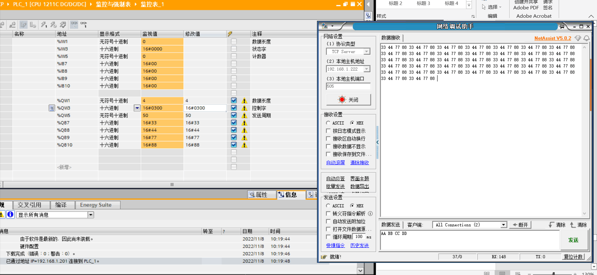
Task: Click the warning triangle in the %QB10 row
Action: click(x=245, y=145)
